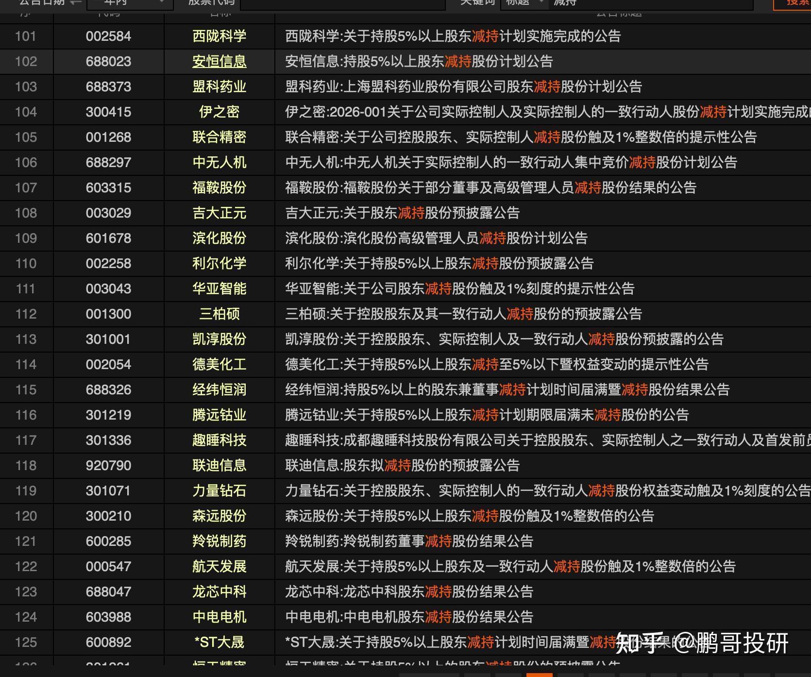The width and height of the screenshot is (811, 677).
Task: View 三柏硕 控股股东减持股份预披露公告
Action: coord(464,314)
